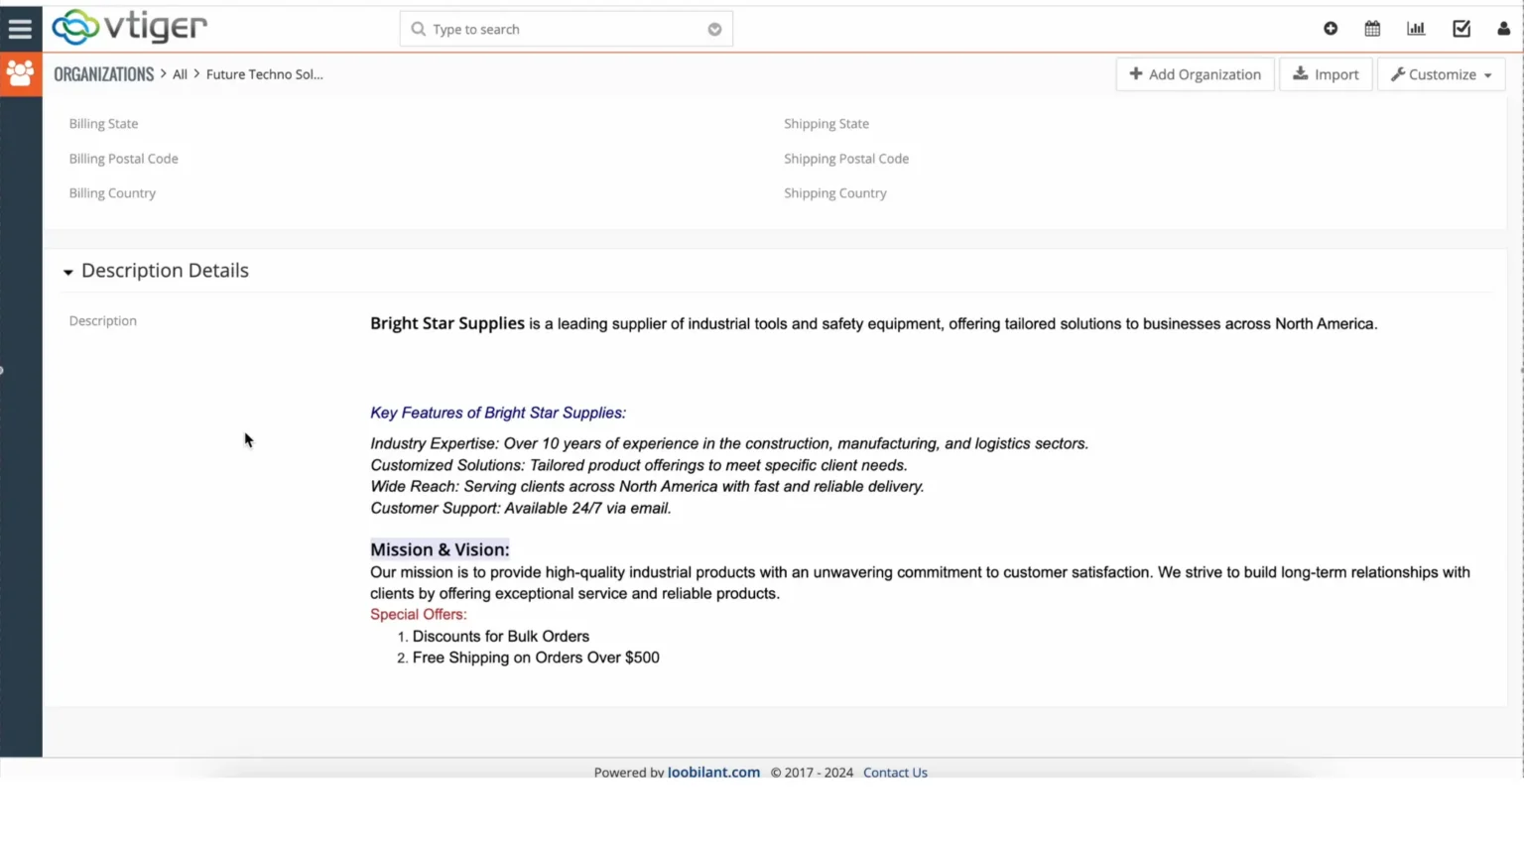Collapse the Description Details section

tap(67, 271)
